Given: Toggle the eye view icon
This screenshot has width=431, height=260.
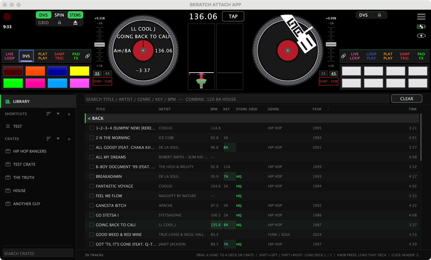Looking at the screenshot, I should pyautogui.click(x=421, y=36).
